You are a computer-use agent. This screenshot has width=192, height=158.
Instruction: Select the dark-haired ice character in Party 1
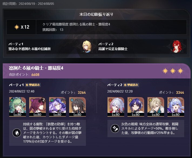78,107
